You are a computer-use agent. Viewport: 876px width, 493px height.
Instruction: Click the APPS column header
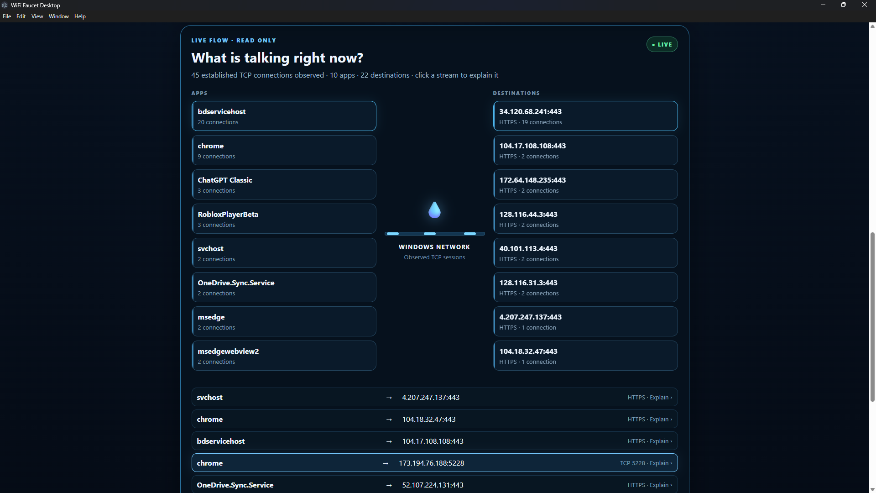[199, 93]
